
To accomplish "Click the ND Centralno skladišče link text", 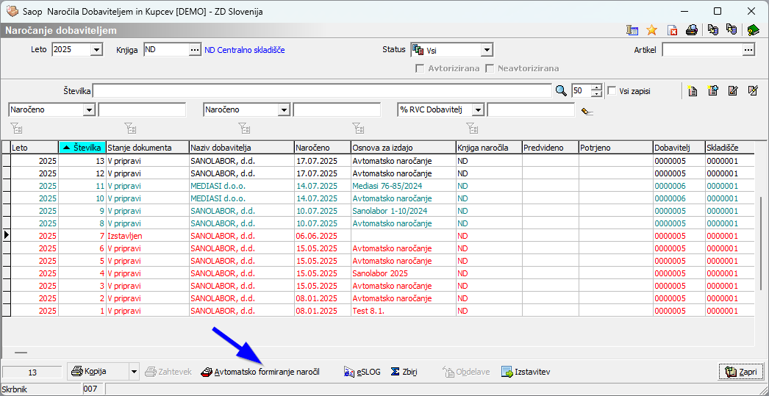I will [x=244, y=50].
